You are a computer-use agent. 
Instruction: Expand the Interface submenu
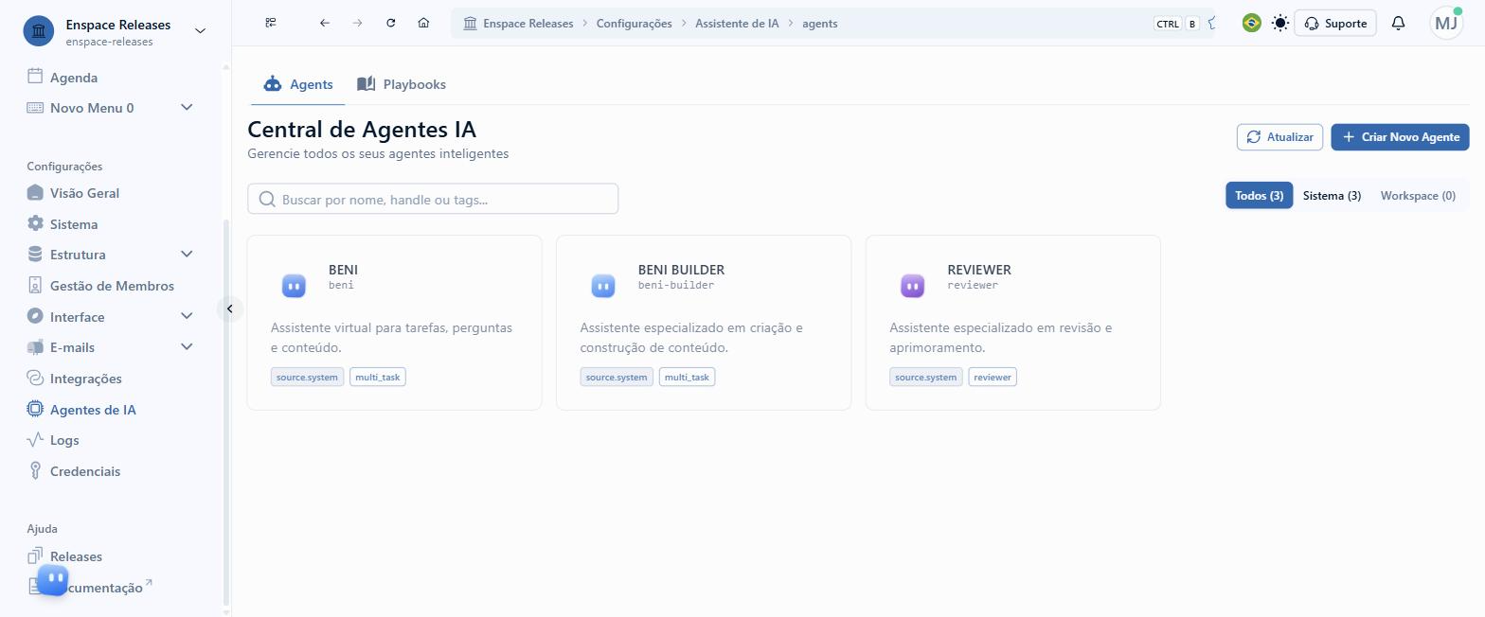[x=187, y=316]
